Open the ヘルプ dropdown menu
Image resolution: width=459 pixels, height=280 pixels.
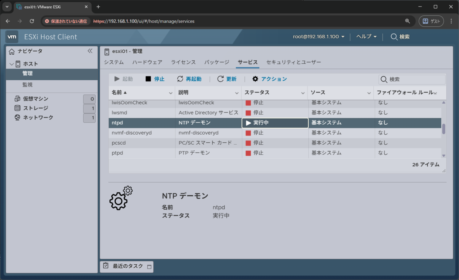pyautogui.click(x=366, y=37)
